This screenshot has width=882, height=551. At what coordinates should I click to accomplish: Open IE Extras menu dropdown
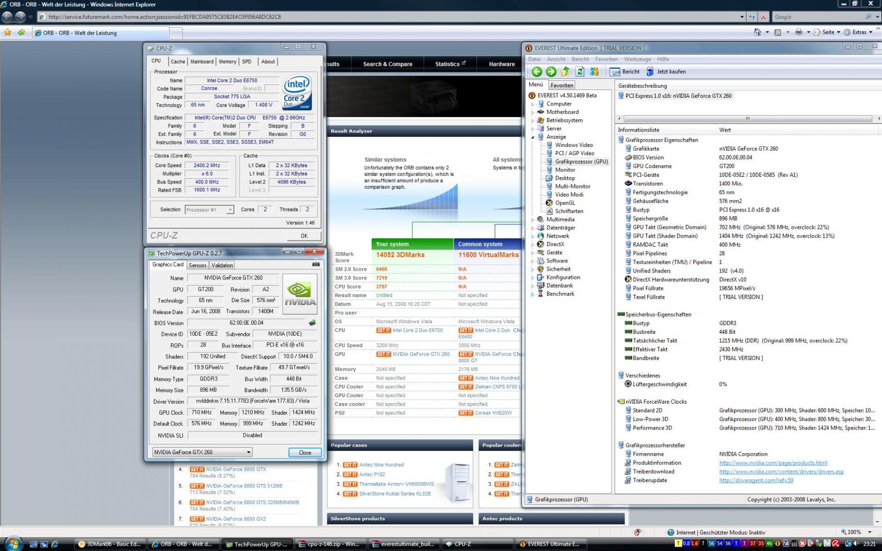(858, 32)
